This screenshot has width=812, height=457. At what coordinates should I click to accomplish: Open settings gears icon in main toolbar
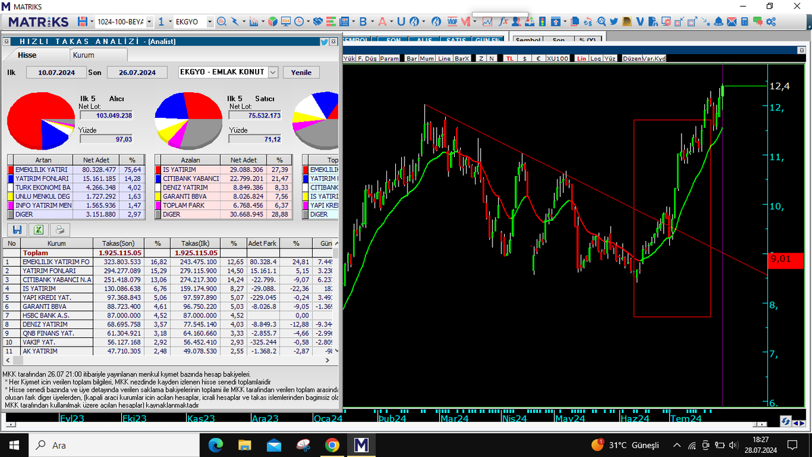771,22
